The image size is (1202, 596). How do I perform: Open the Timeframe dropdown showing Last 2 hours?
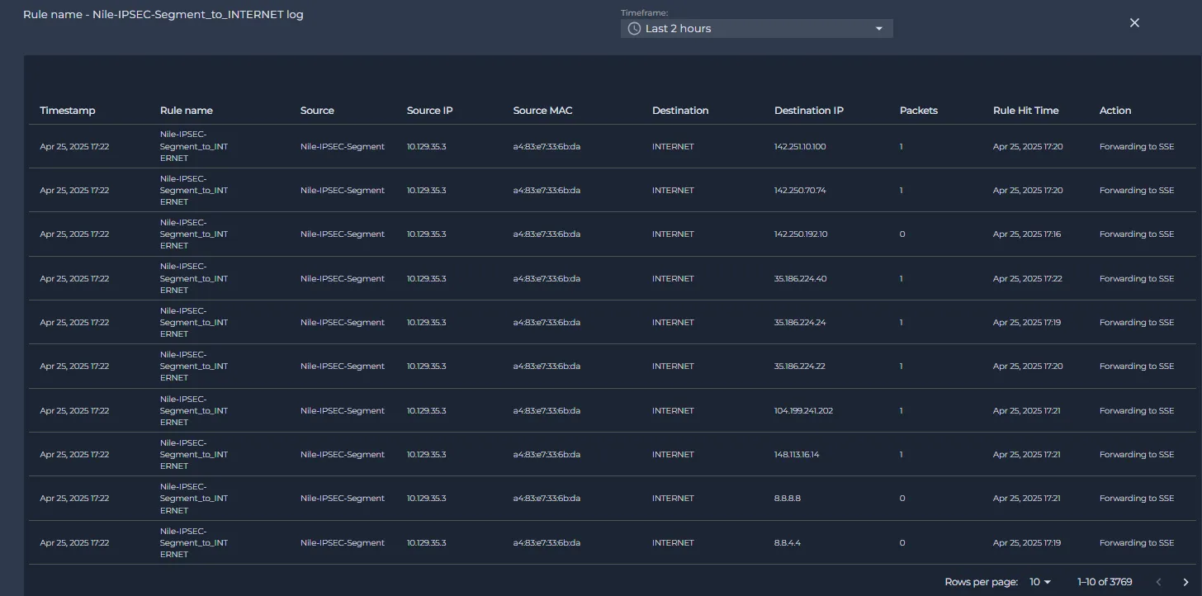pos(756,28)
